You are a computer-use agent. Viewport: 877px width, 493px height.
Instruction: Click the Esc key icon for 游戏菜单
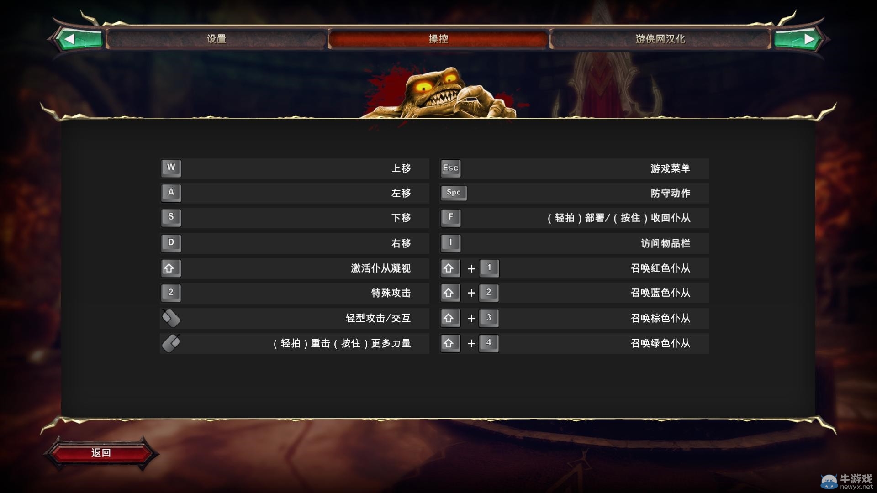[x=450, y=168]
